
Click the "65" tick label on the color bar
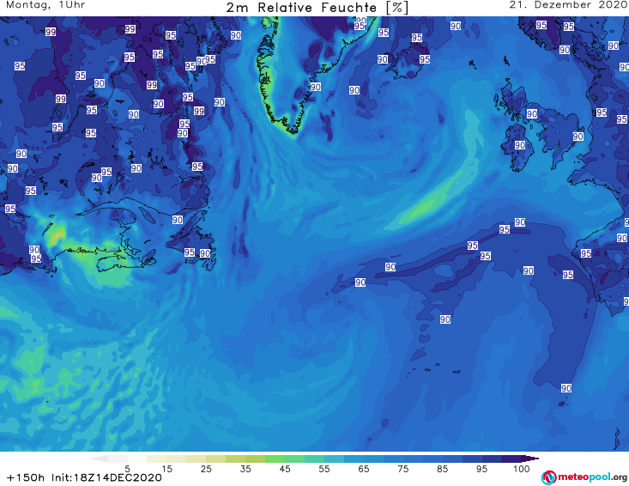(364, 469)
